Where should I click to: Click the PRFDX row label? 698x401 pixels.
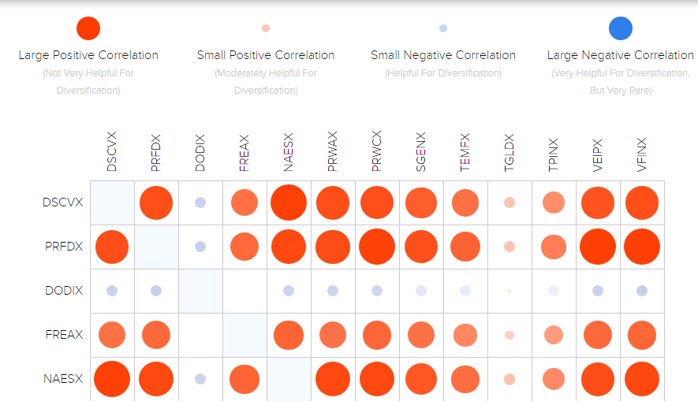64,247
